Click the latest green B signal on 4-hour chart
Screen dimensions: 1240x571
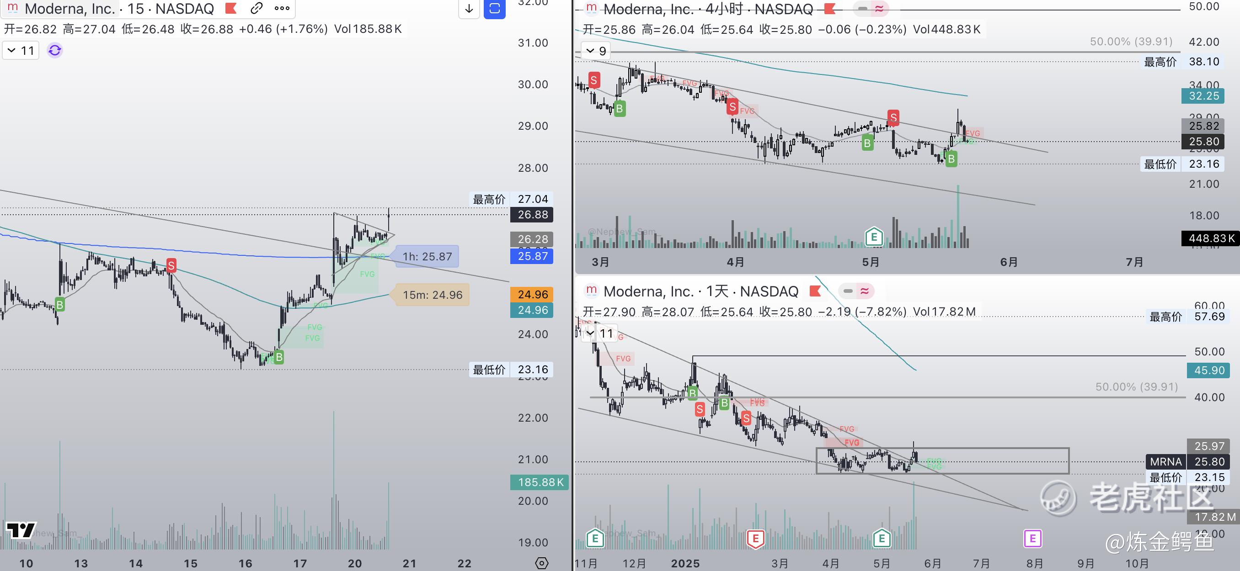click(x=951, y=159)
